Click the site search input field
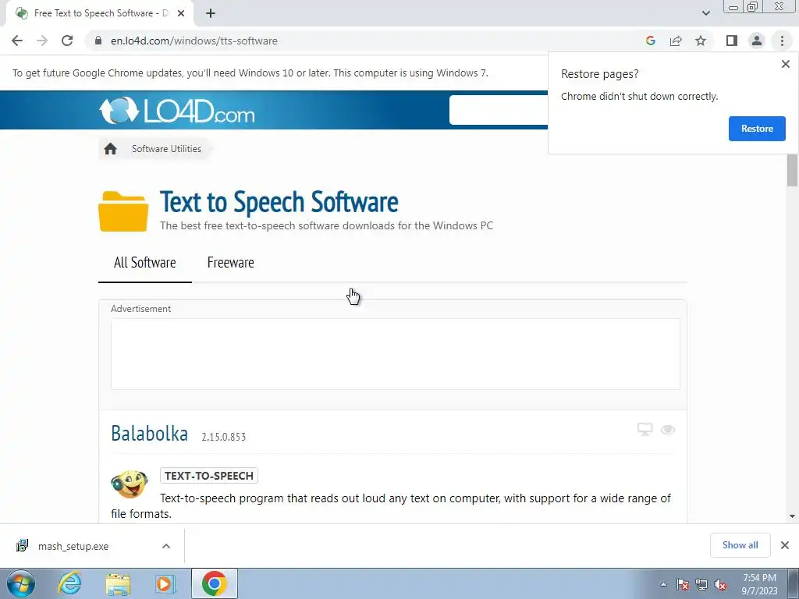The image size is (799, 599). [x=499, y=110]
